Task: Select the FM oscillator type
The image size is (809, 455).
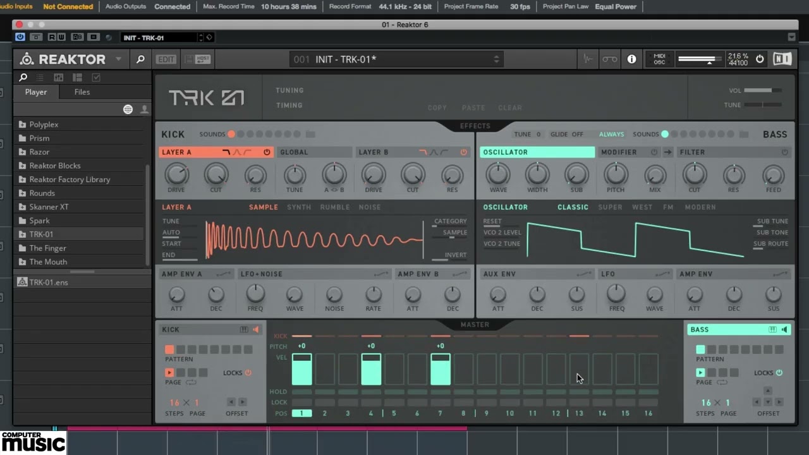Action: pos(668,207)
